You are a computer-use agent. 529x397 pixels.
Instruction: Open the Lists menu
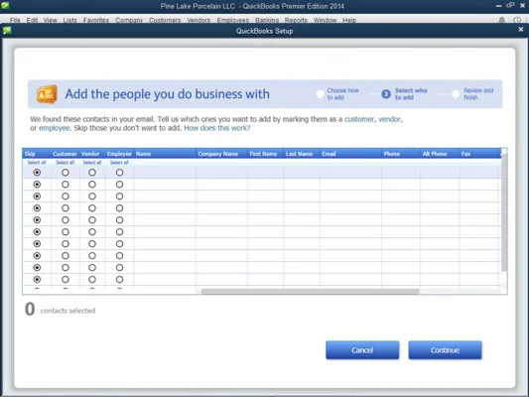point(69,20)
